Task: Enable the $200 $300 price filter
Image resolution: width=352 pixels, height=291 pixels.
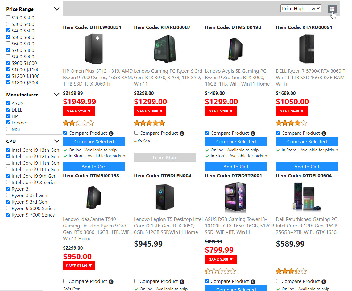Action: pyautogui.click(x=8, y=18)
